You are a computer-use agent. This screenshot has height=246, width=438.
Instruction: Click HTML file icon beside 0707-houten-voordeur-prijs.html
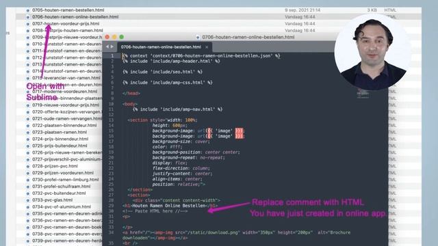click(27, 24)
